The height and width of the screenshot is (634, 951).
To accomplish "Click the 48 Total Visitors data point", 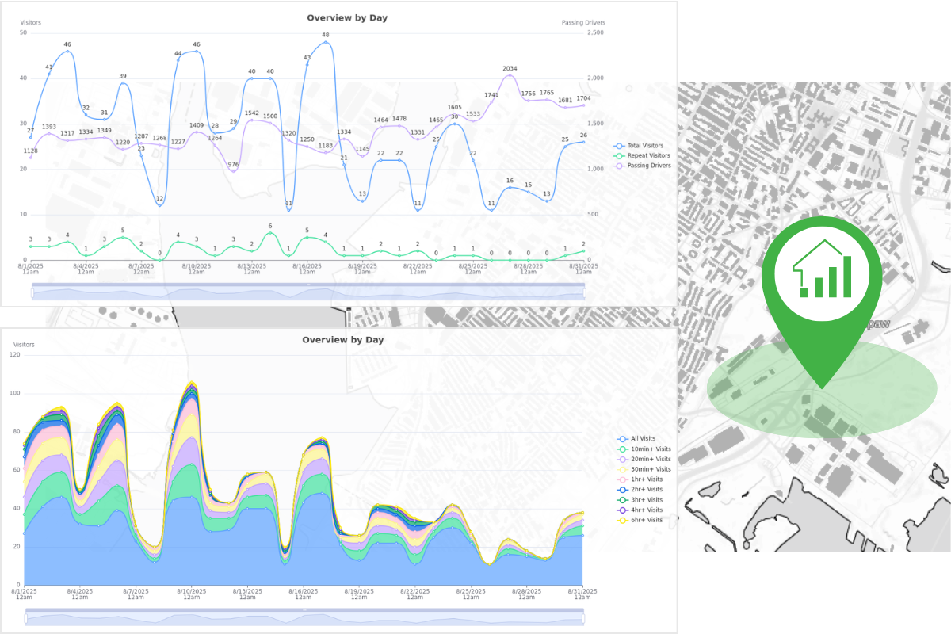I will pyautogui.click(x=325, y=42).
